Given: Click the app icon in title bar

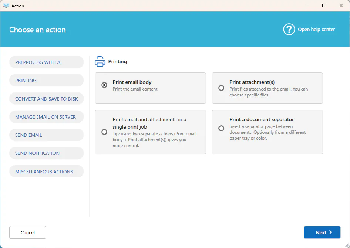Looking at the screenshot, I should click(6, 6).
